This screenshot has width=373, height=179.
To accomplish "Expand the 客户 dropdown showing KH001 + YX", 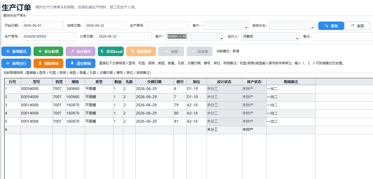I will pyautogui.click(x=222, y=38).
